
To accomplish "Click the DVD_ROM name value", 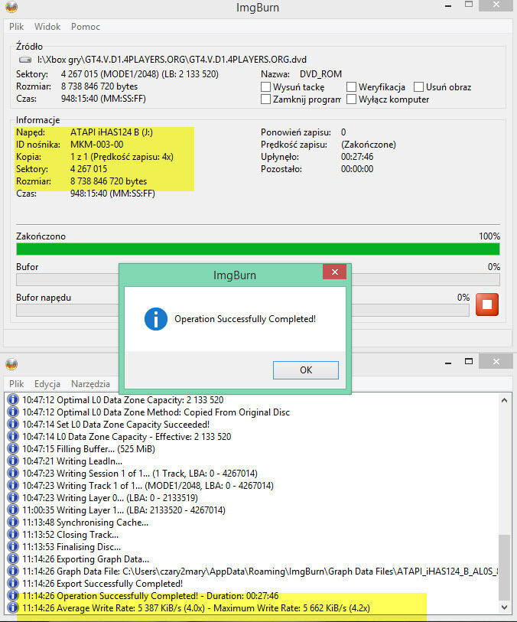I will click(x=320, y=74).
